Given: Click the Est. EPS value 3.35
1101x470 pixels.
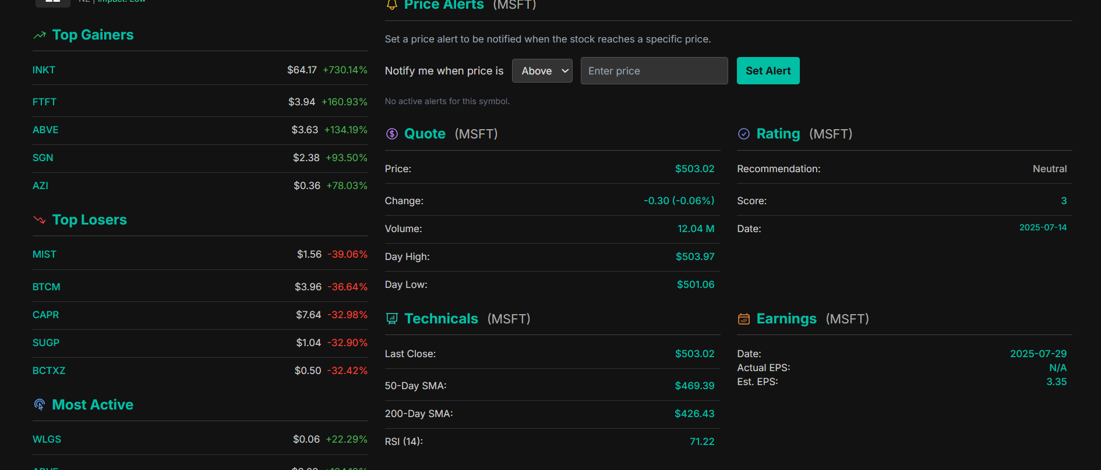Looking at the screenshot, I should [1056, 382].
